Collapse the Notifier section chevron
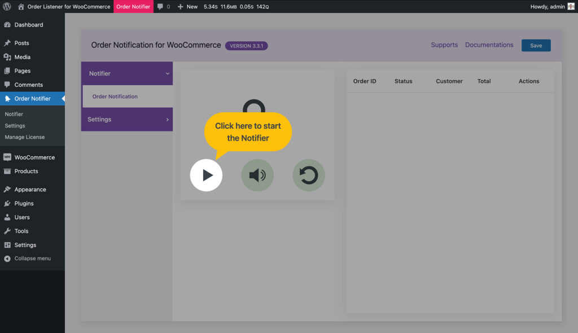Screen dimensions: 578x333 click(x=167, y=73)
